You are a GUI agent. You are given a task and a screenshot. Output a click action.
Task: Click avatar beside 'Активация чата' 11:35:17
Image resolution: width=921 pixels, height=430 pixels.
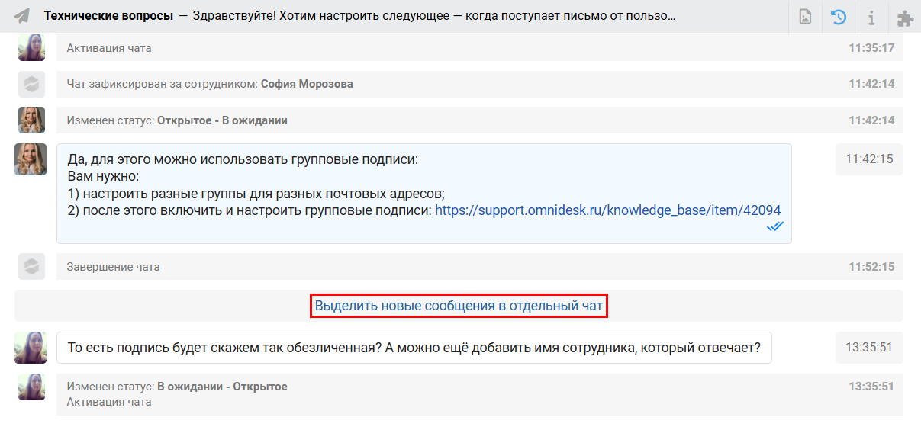pos(31,48)
